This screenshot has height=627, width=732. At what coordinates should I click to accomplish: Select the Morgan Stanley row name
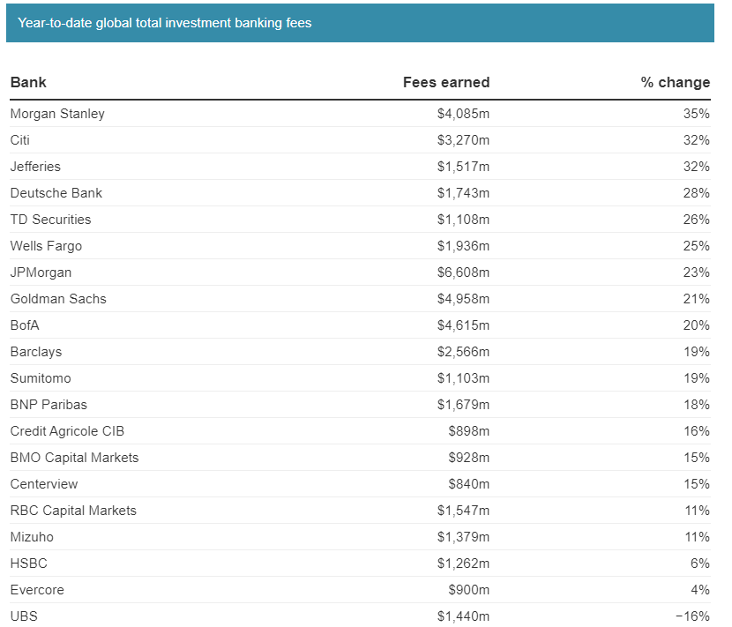coord(57,114)
